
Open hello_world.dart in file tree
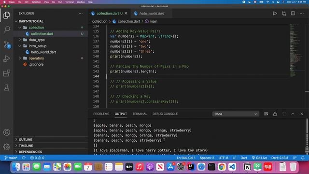(x=51, y=52)
